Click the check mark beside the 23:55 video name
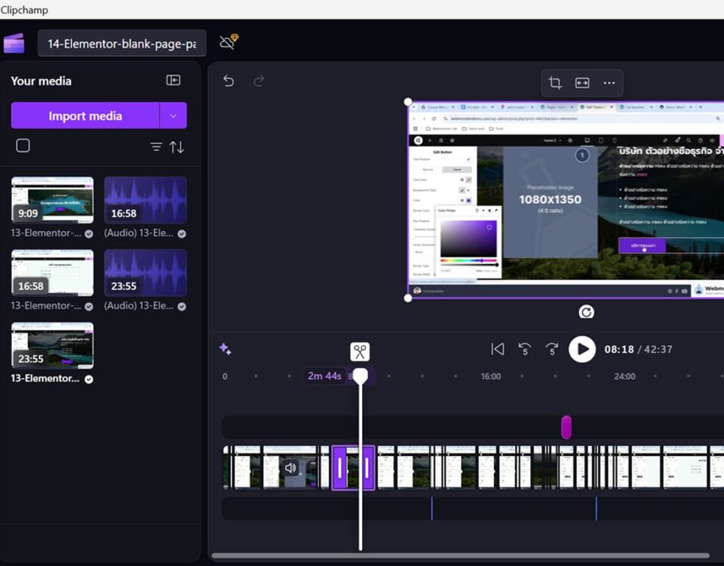 (89, 380)
